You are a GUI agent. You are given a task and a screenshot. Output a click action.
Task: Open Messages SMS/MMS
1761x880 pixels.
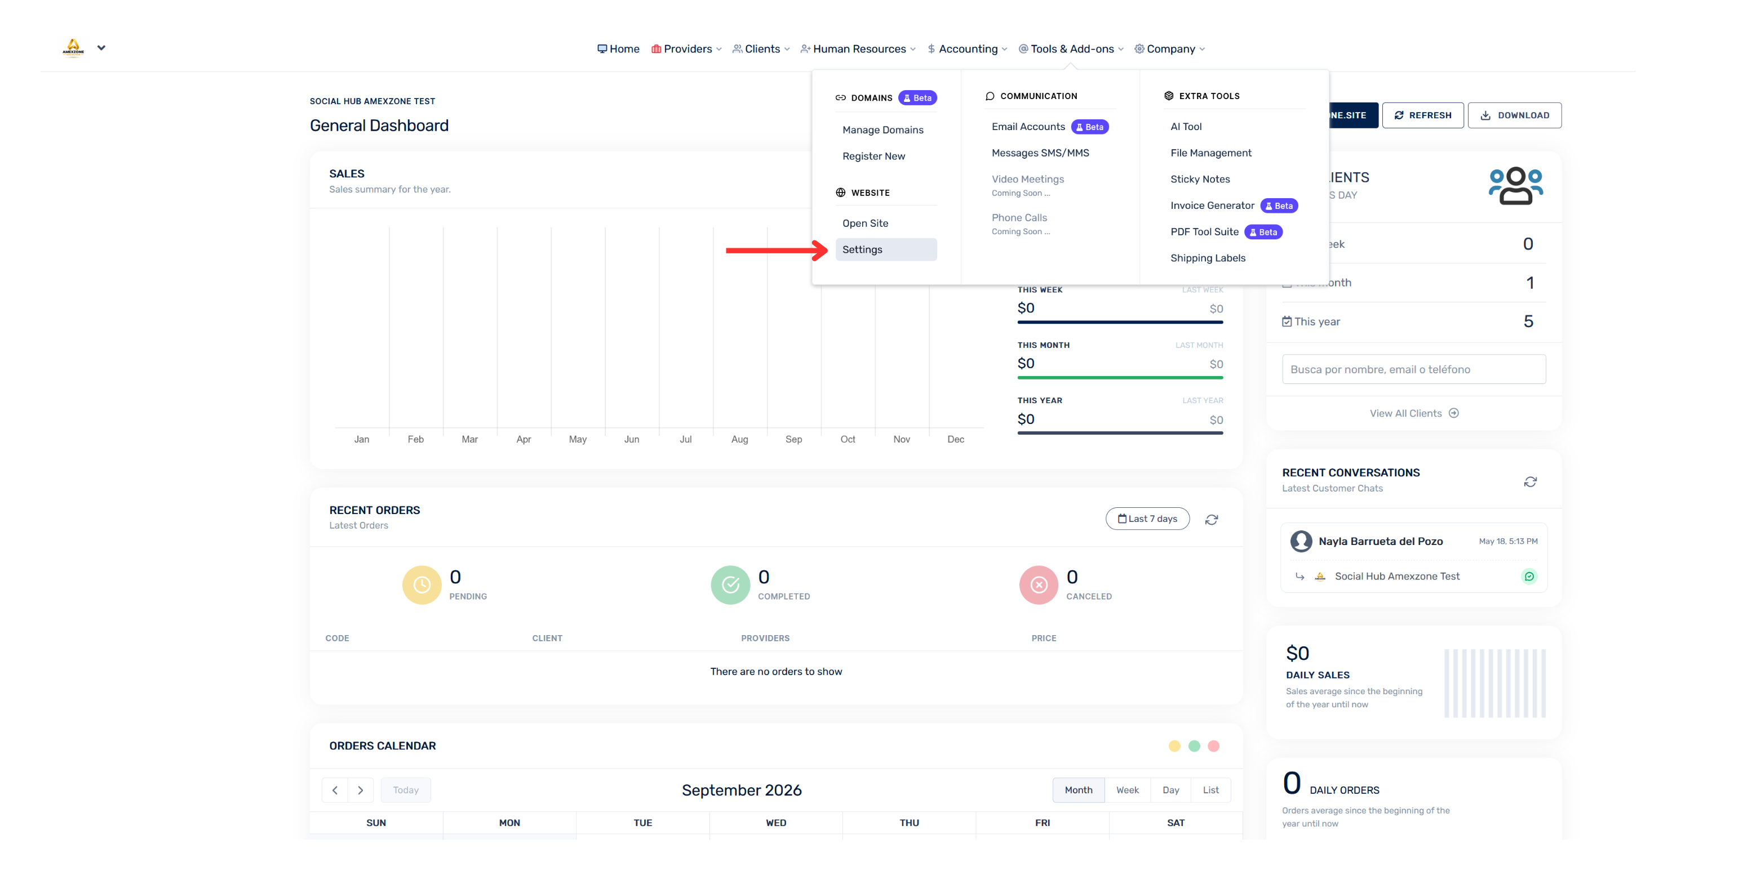(1040, 153)
